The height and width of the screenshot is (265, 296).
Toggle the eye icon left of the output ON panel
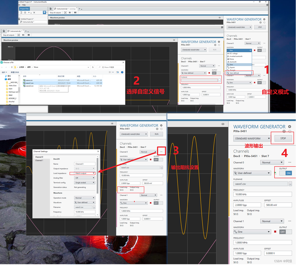pos(223,124)
